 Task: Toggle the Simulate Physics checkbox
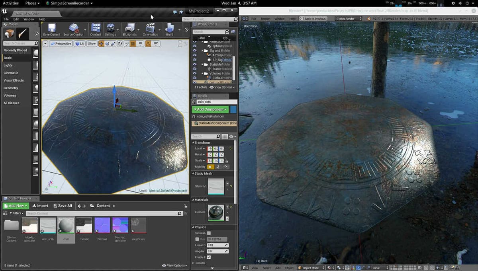coord(209,233)
